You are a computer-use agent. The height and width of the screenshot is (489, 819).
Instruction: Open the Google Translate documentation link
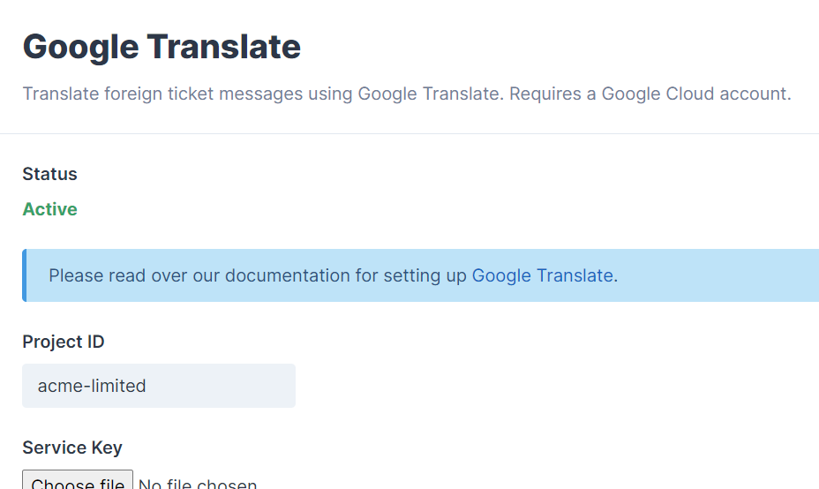coord(542,275)
